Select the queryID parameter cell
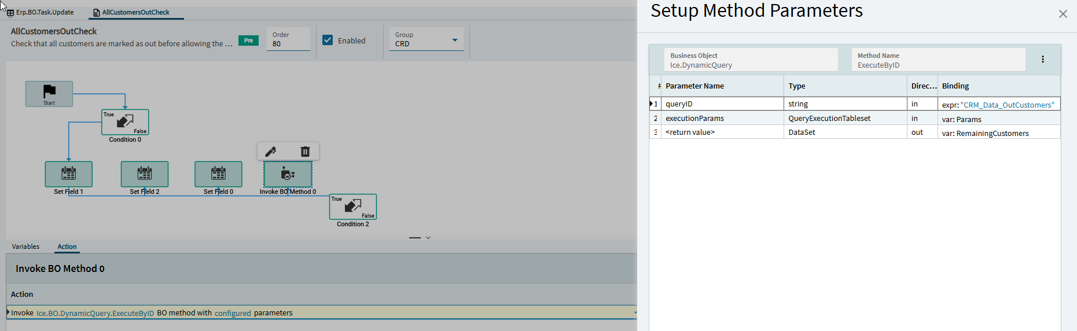 pos(722,104)
